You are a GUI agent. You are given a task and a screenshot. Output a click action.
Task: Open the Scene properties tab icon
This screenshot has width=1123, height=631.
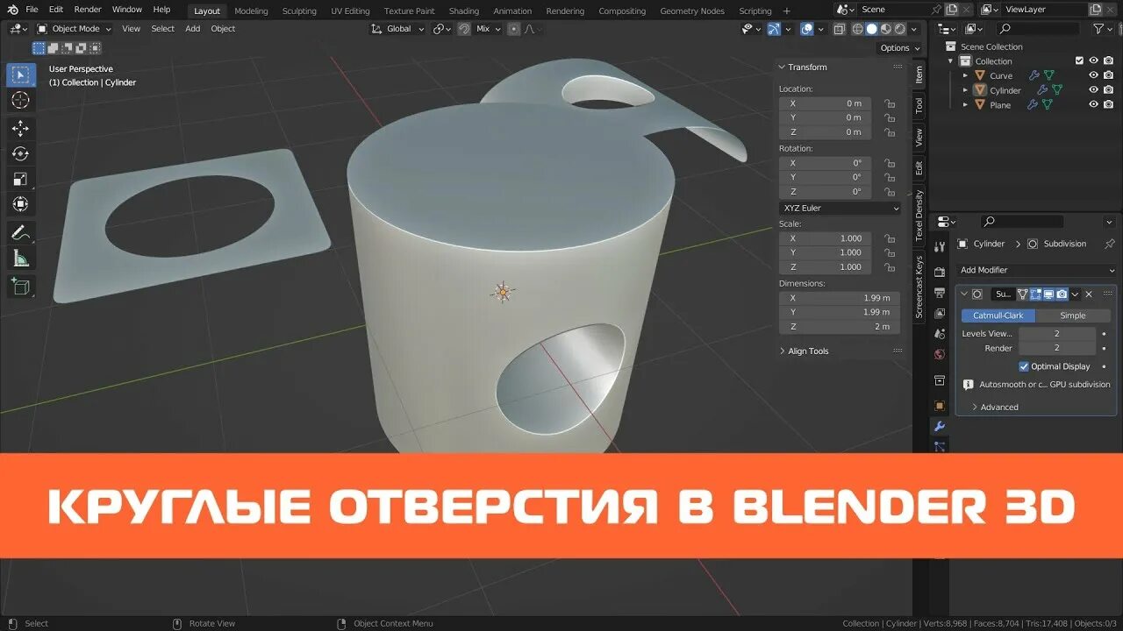coord(940,334)
